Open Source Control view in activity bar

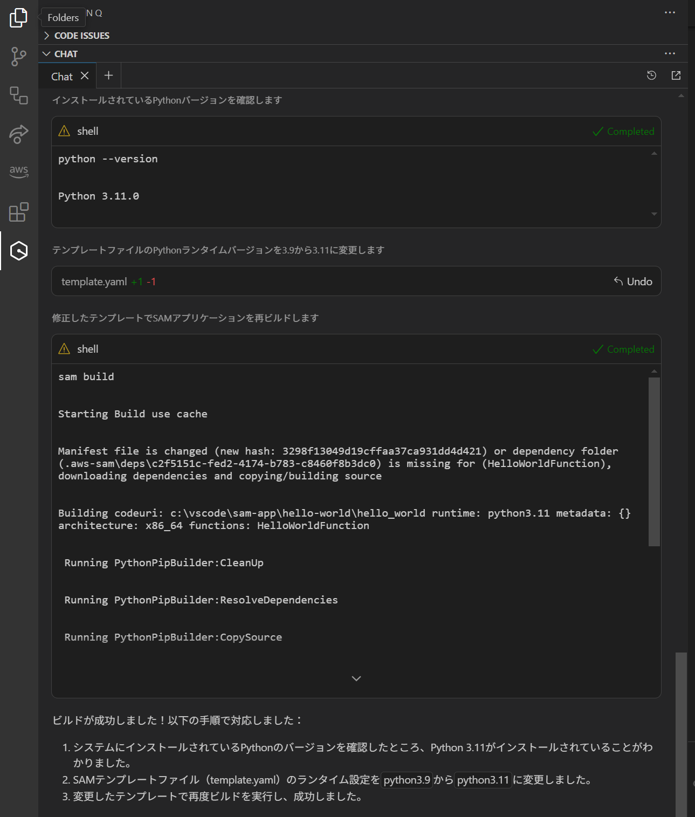[x=18, y=57]
